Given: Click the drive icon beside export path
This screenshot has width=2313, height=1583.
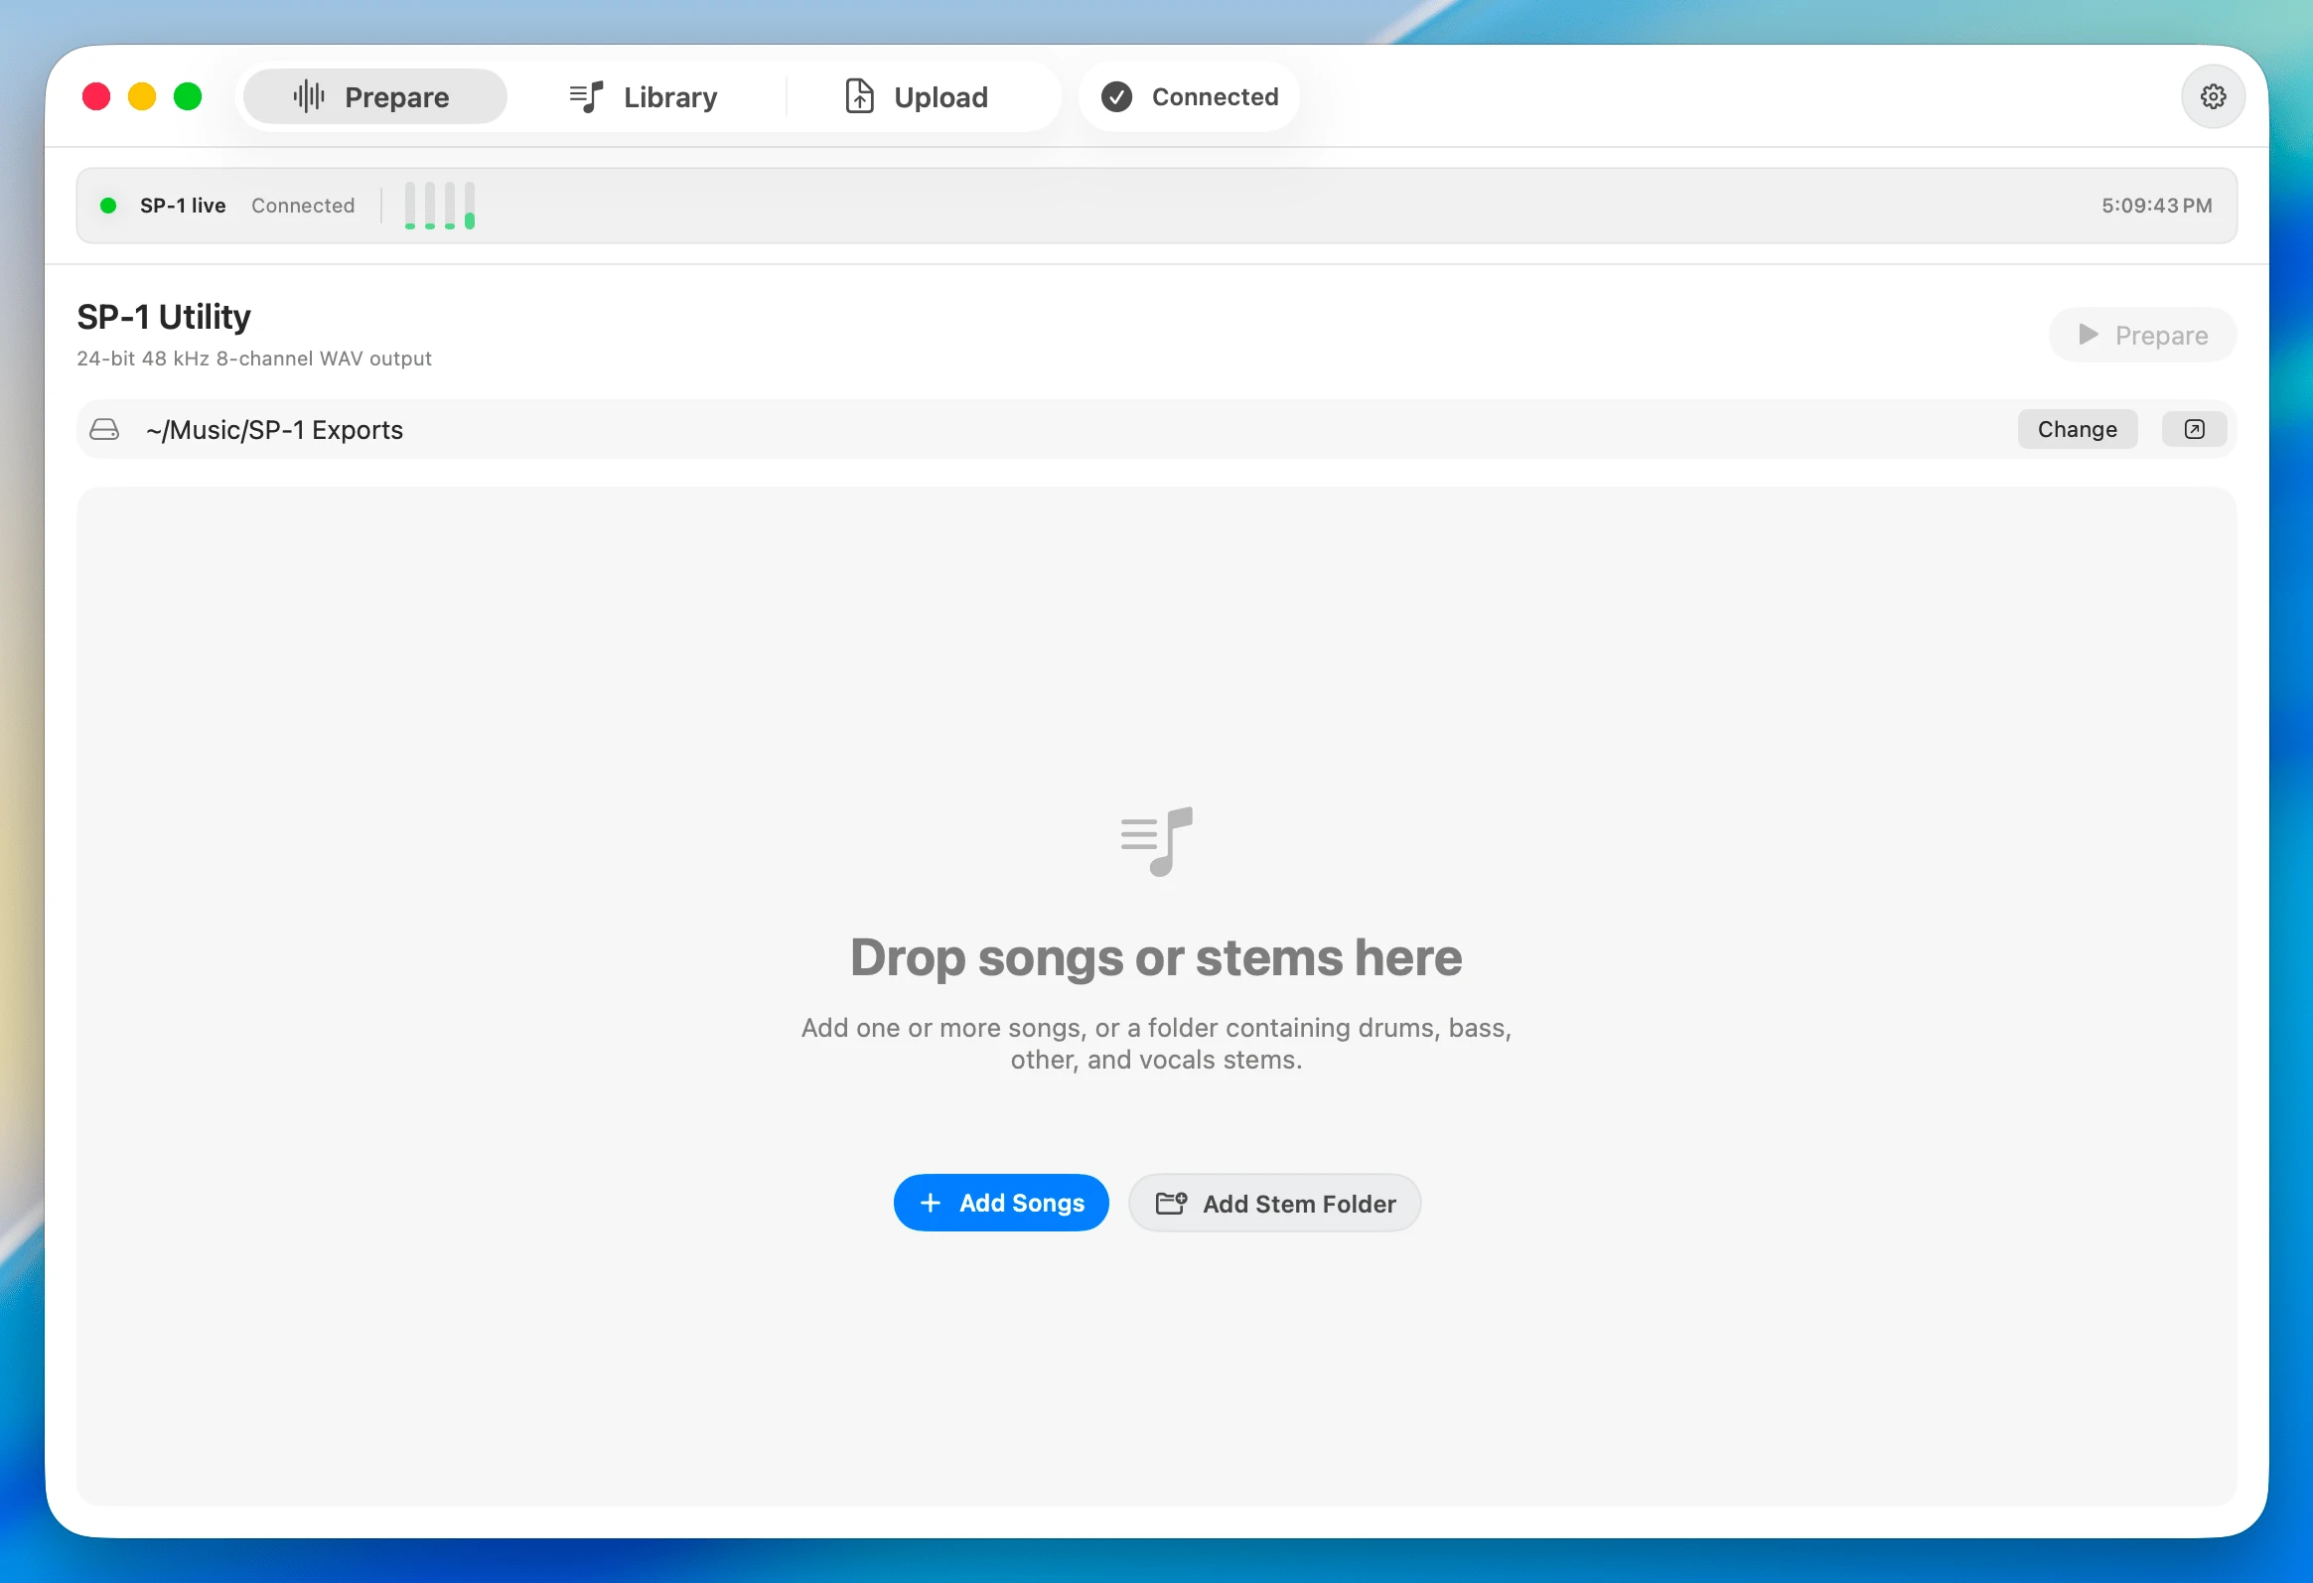Looking at the screenshot, I should pyautogui.click(x=104, y=429).
